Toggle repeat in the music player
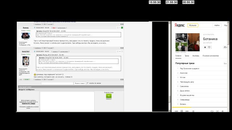232x130 pixels. (x=212, y=111)
